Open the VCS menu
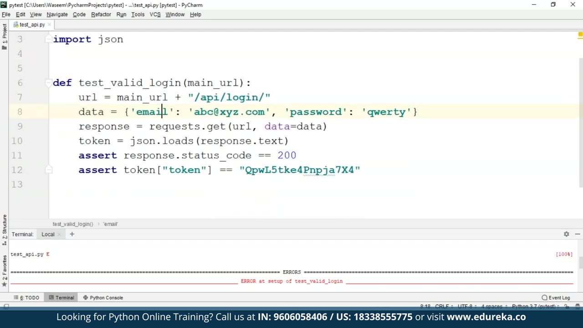Image resolution: width=583 pixels, height=328 pixels. 155,14
